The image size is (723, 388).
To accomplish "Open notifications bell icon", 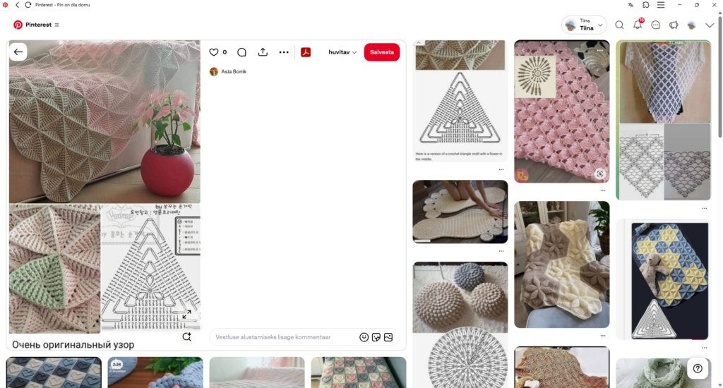I will click(638, 25).
